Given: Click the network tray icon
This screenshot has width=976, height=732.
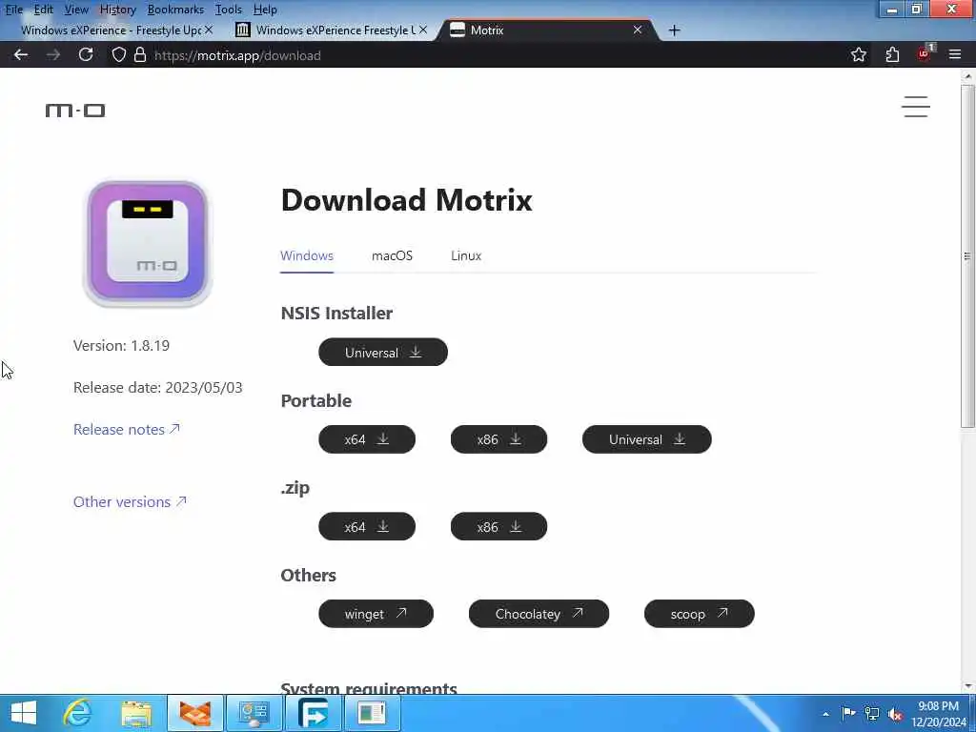Looking at the screenshot, I should [x=872, y=714].
